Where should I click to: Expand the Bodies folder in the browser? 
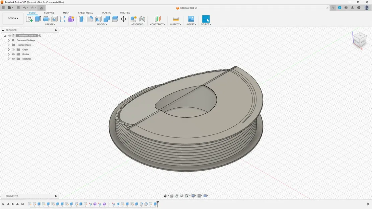coord(9,54)
